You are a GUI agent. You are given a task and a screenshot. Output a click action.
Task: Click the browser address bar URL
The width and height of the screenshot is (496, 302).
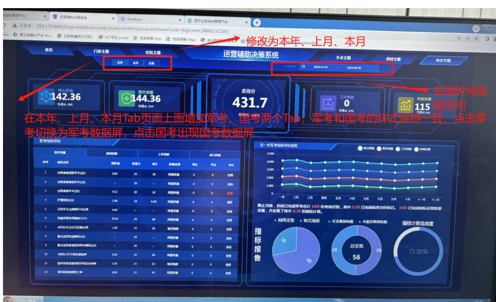pos(128,31)
